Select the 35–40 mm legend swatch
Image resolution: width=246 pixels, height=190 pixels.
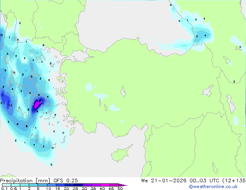click(x=96, y=185)
